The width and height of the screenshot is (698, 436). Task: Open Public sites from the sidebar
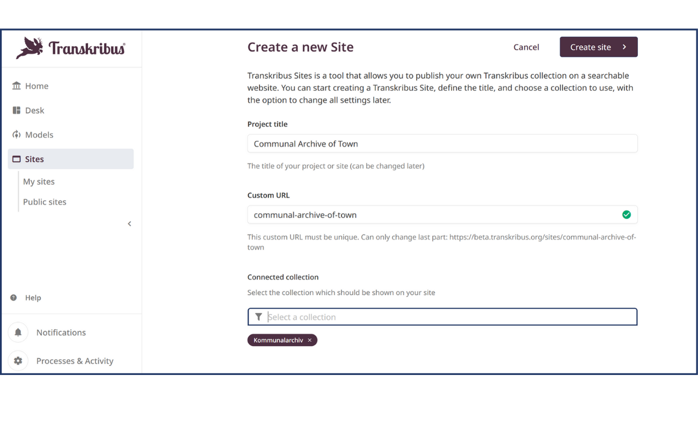[x=45, y=201]
